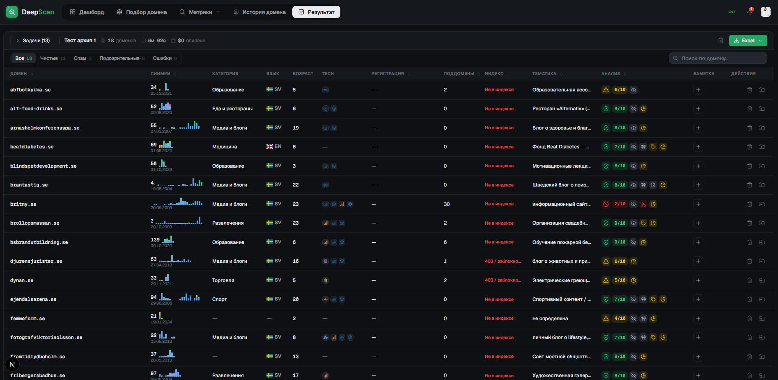Add a note for beatdiabetes.se
This screenshot has height=380, width=778.
[x=698, y=147]
